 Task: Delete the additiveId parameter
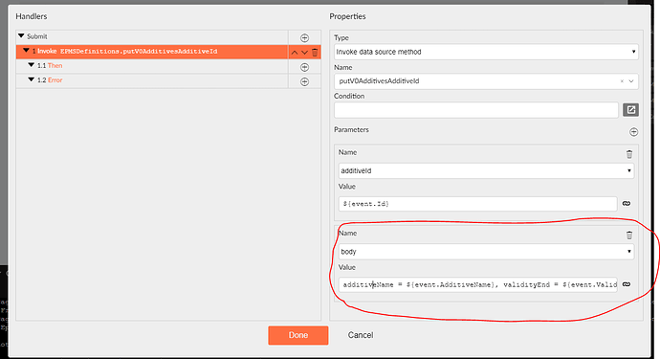coord(629,154)
